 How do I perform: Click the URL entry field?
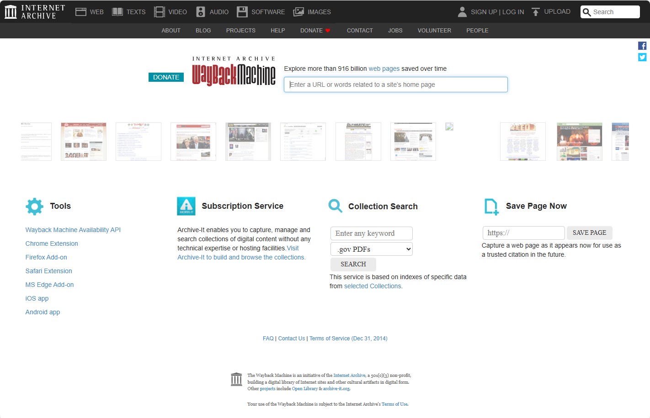coord(395,85)
